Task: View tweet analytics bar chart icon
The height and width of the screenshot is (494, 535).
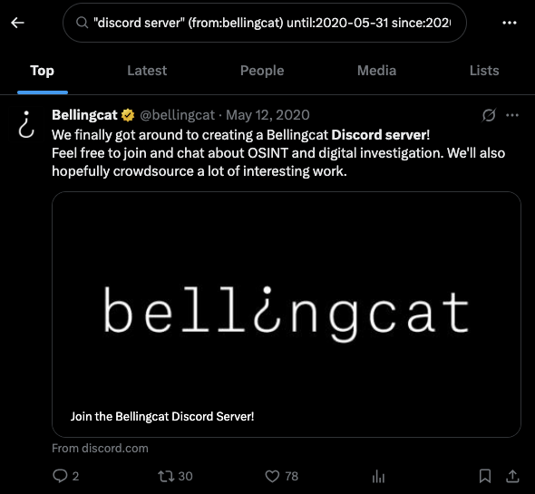Action: pos(378,476)
